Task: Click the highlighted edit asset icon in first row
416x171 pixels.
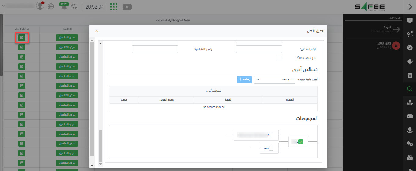Action: [x=22, y=37]
